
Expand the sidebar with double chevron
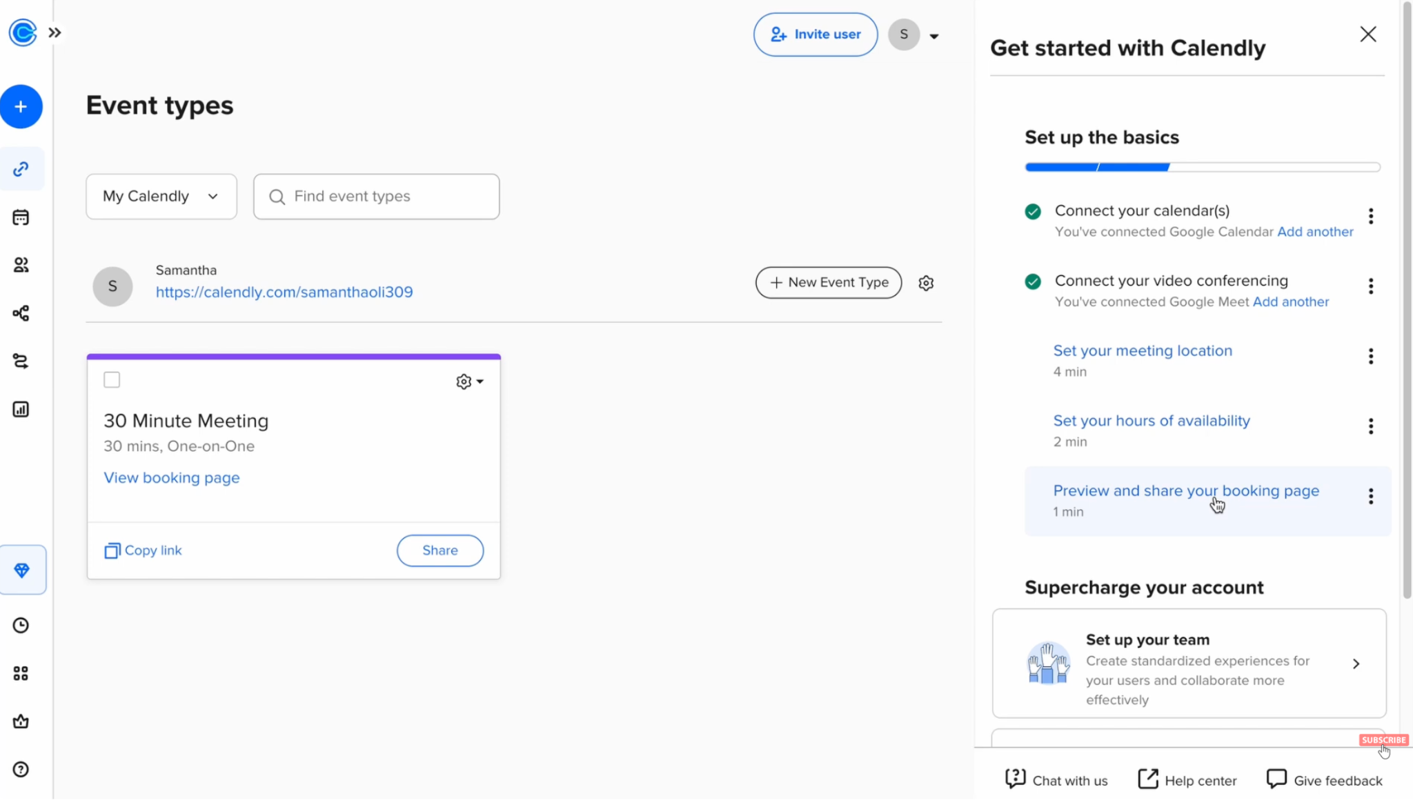[55, 32]
